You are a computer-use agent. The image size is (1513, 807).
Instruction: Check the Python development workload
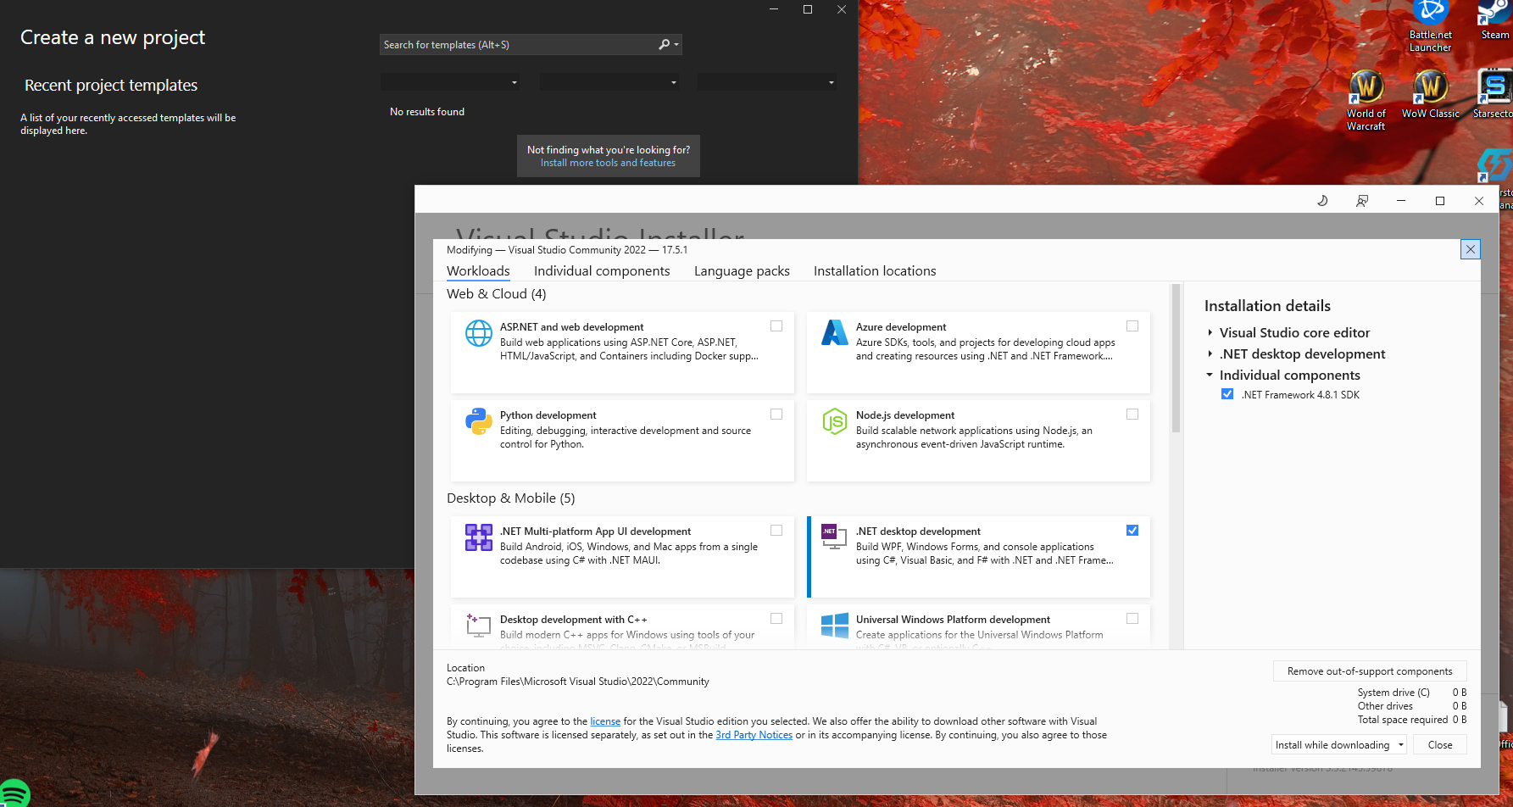[776, 415]
